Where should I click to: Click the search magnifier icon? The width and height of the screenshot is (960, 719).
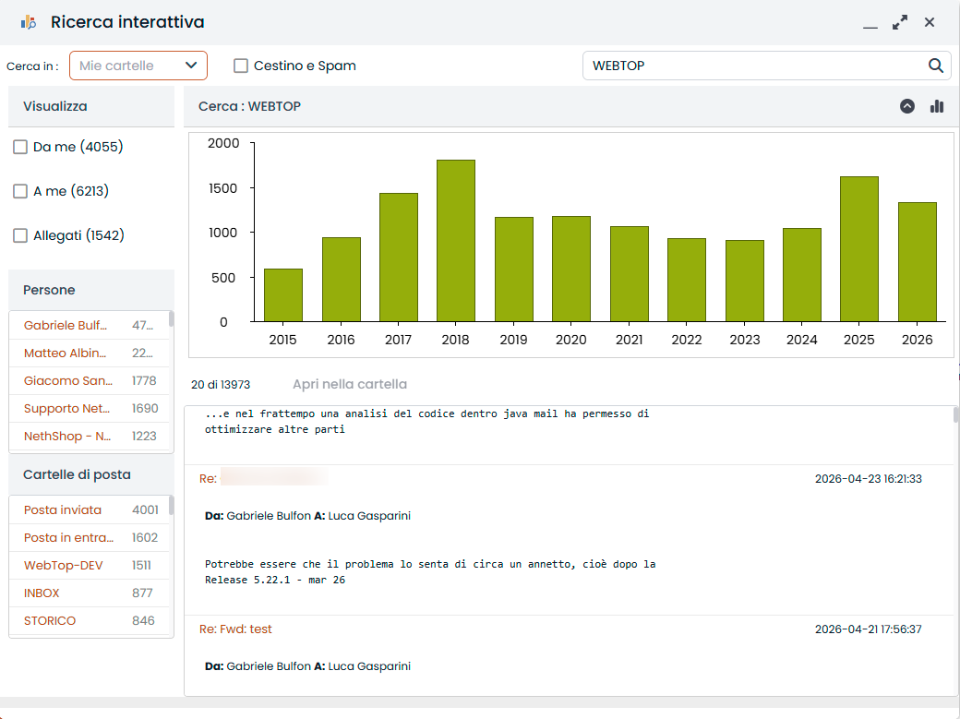click(x=935, y=66)
